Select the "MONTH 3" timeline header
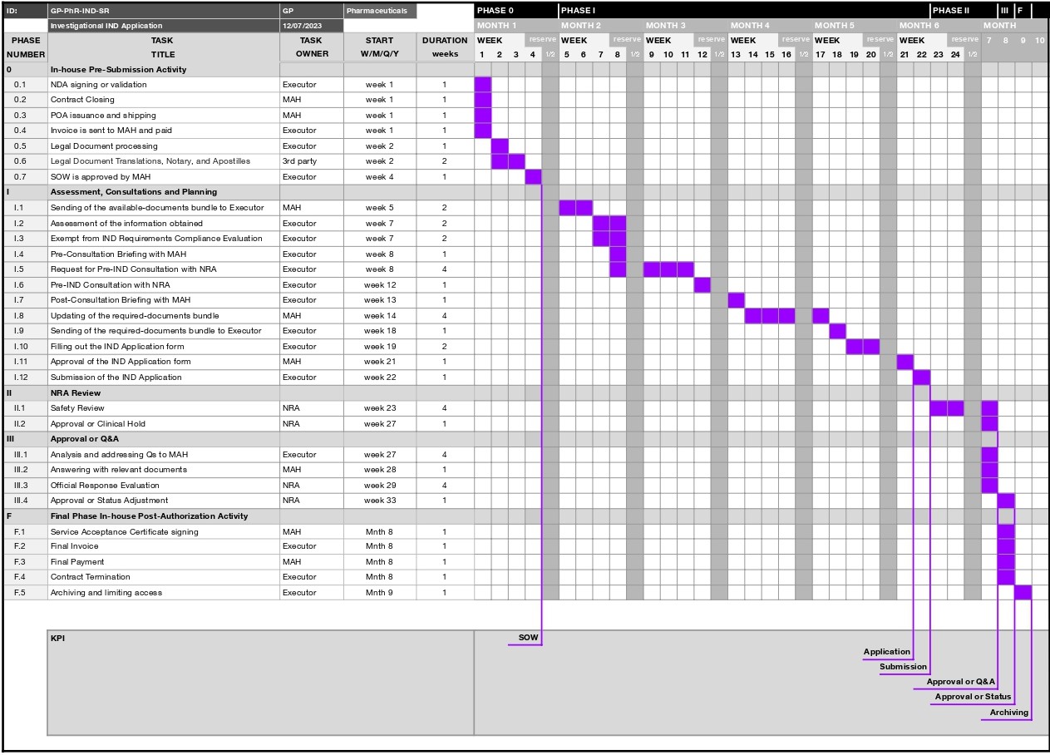The height and width of the screenshot is (755, 1050). click(x=666, y=26)
